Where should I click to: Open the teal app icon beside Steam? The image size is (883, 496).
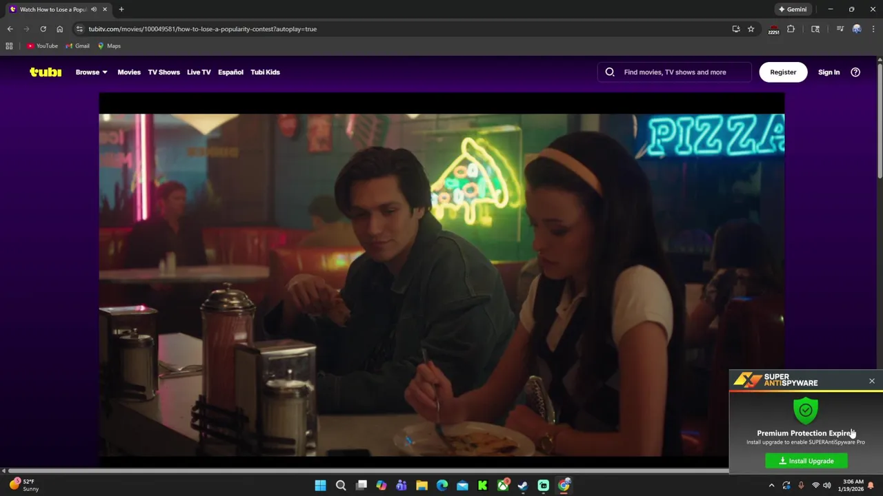click(x=544, y=486)
